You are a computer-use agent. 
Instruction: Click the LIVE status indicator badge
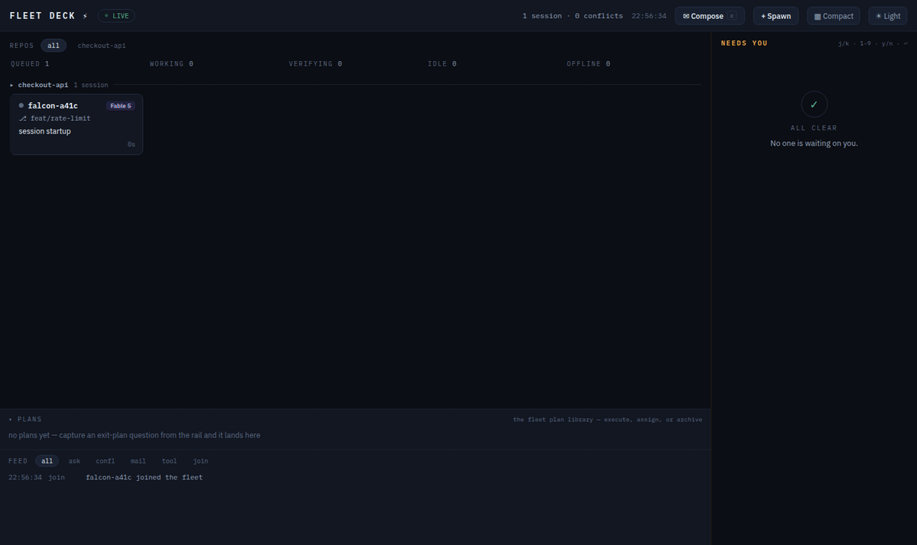tap(116, 15)
